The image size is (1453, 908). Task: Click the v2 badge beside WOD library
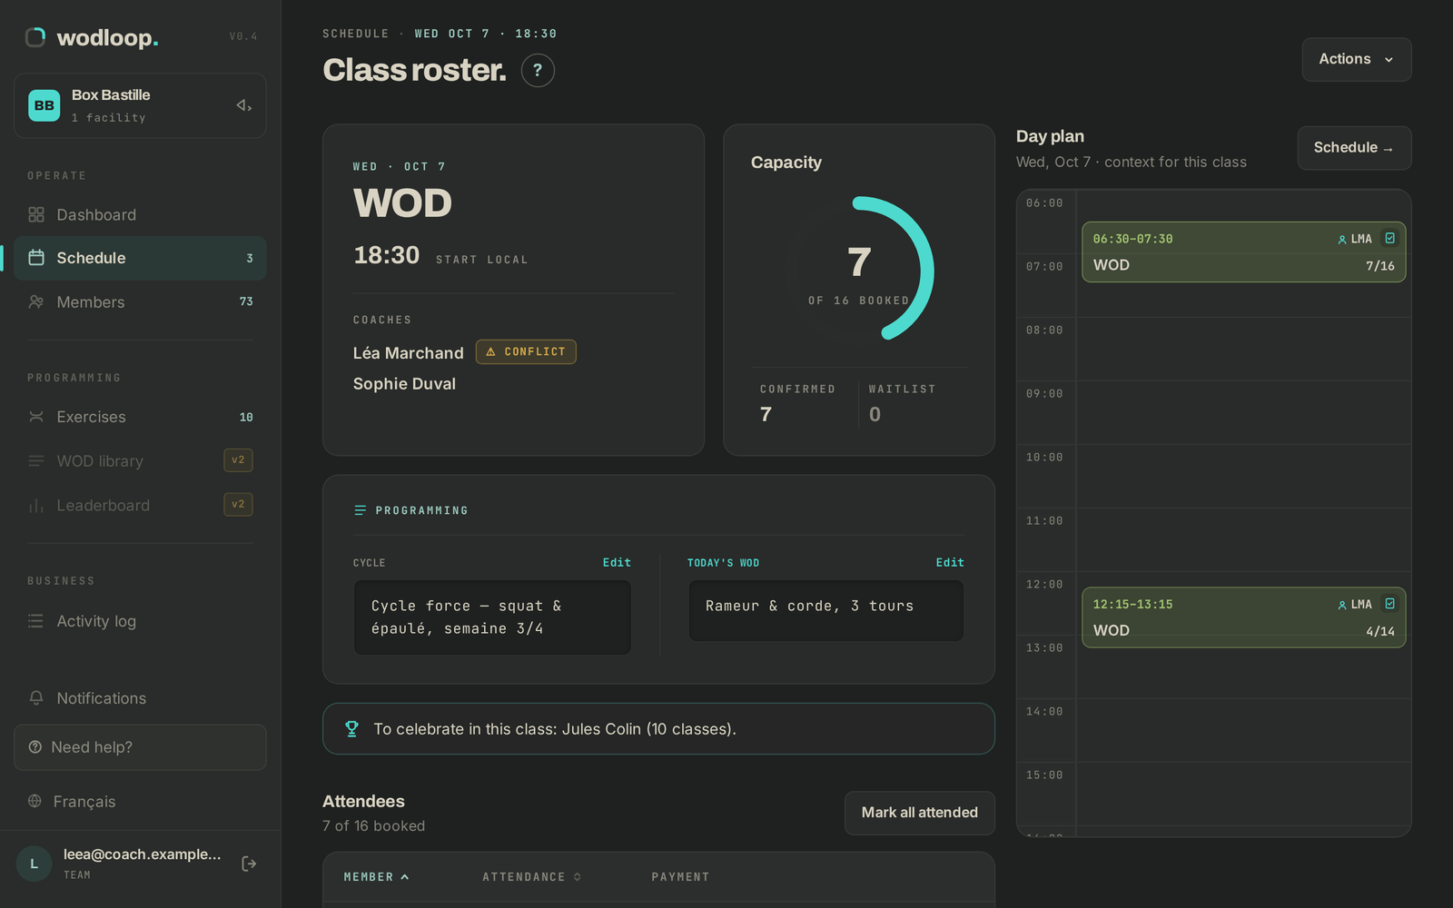(238, 460)
